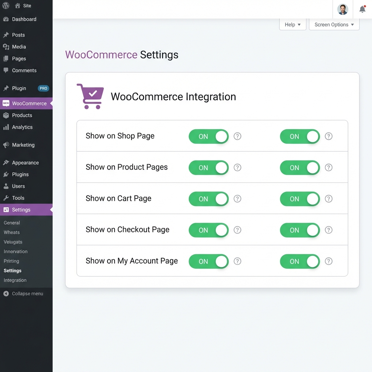Click first help icon for Show on Checkout Page

238,230
